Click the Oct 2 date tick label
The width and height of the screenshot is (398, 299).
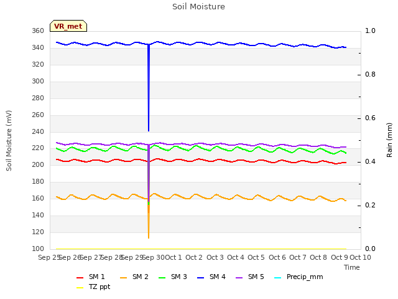click(194, 257)
